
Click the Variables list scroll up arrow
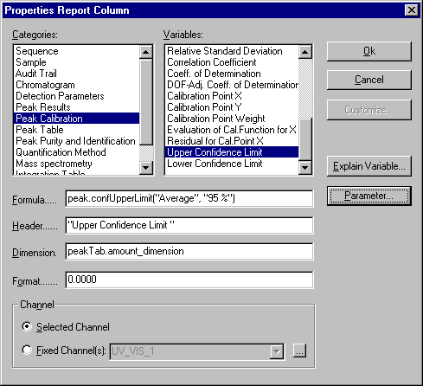(305, 52)
